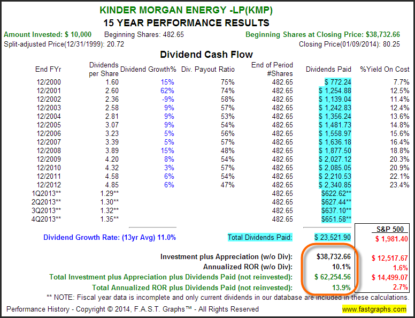Click the 13.9% total annualized ROR value
The image size is (415, 318).
341,287
